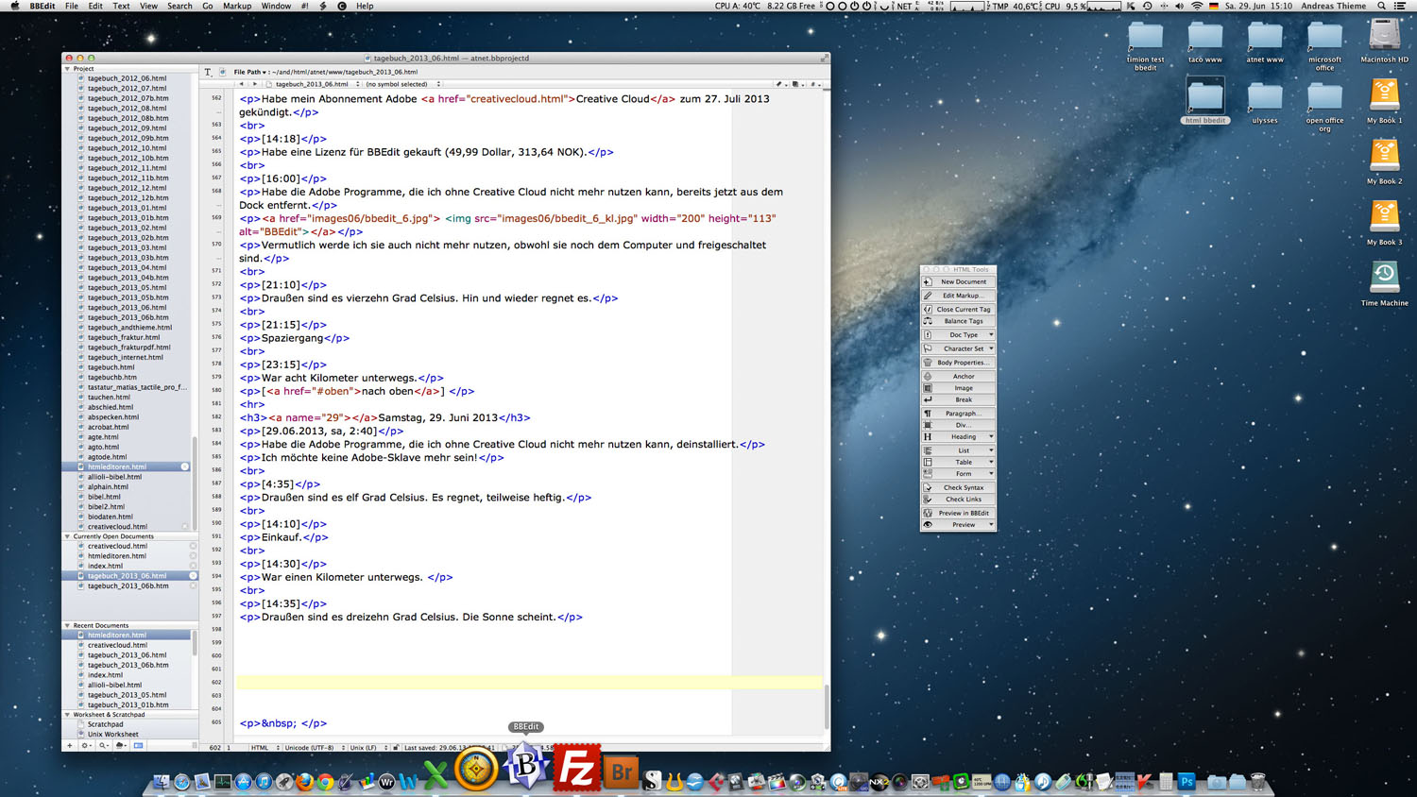This screenshot has height=797, width=1417.
Task: Click New Document in HTML Tools
Action: (958, 282)
